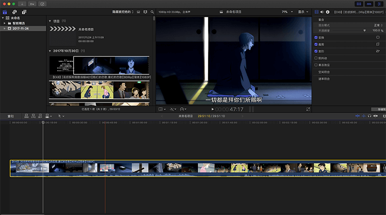The image size is (386, 215).
Task: Uncheck the 变换 transform checkbox
Action: pos(316,38)
